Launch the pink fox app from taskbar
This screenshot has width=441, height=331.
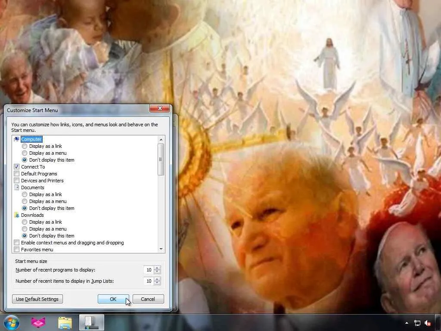coord(38,322)
